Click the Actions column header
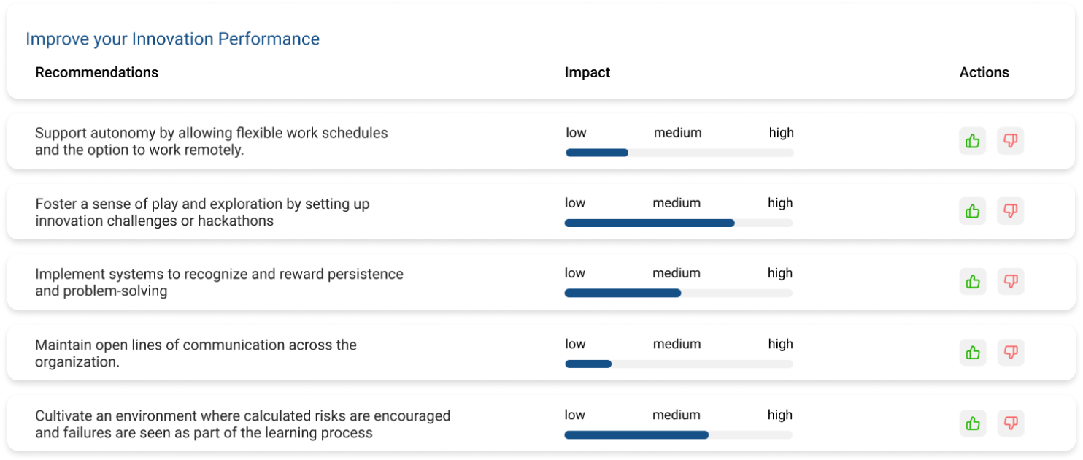The height and width of the screenshot is (460, 1083). click(x=984, y=72)
